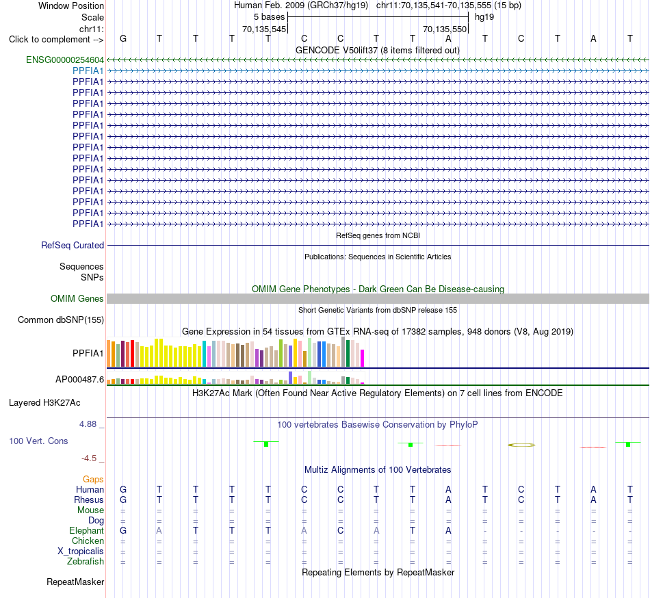The width and height of the screenshot is (650, 598).
Task: Click the GTEx PPFIA1 expression bar chart
Action: point(235,352)
